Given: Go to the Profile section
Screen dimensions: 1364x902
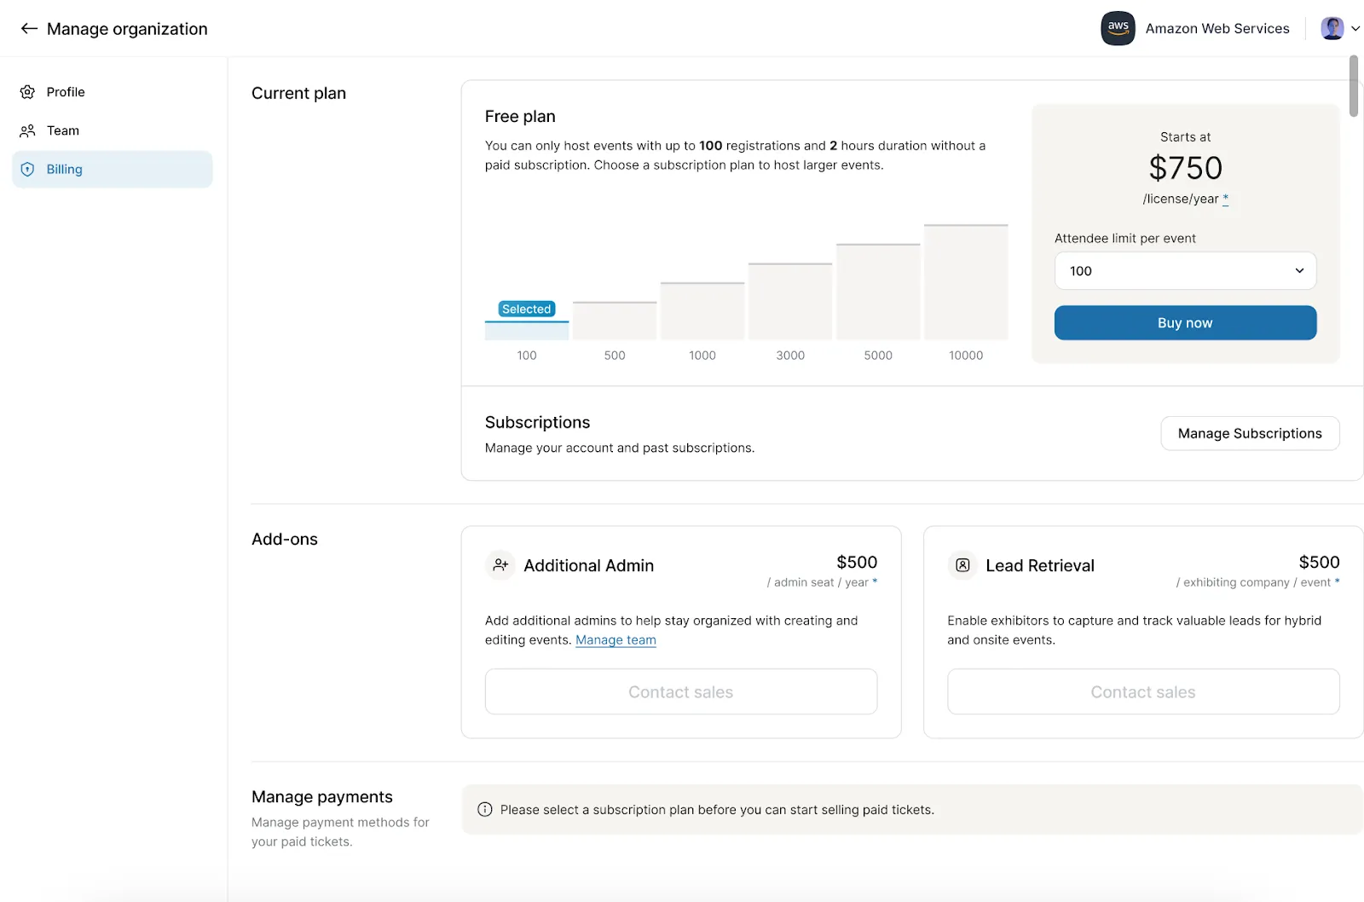Looking at the screenshot, I should click(66, 92).
